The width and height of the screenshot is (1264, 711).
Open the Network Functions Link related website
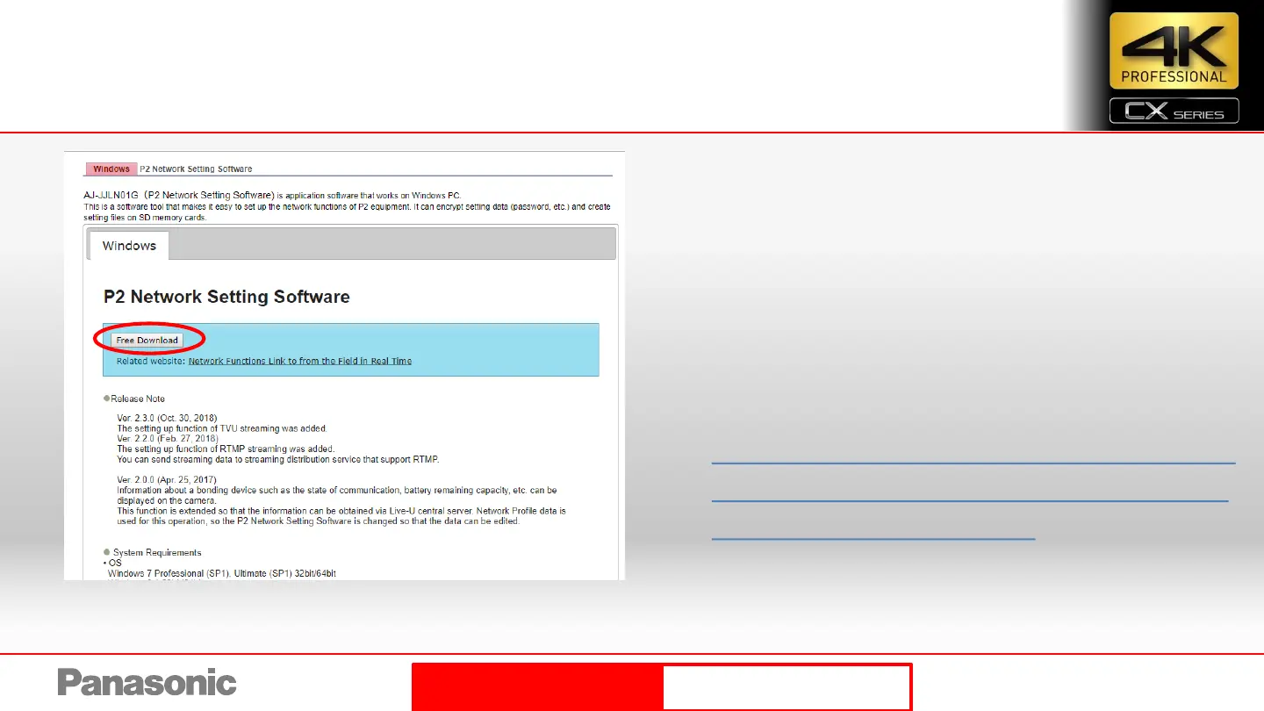click(300, 361)
